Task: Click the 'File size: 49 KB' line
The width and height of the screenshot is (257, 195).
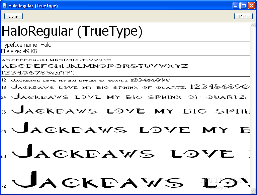Action: click(19, 51)
